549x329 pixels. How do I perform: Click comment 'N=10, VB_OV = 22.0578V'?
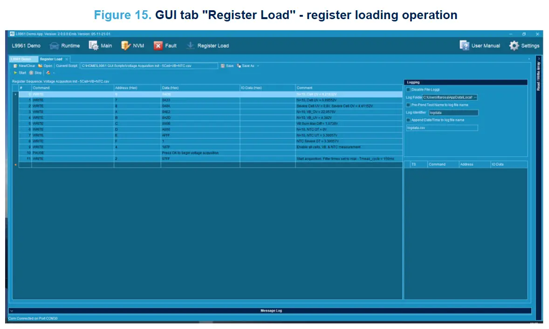316,112
